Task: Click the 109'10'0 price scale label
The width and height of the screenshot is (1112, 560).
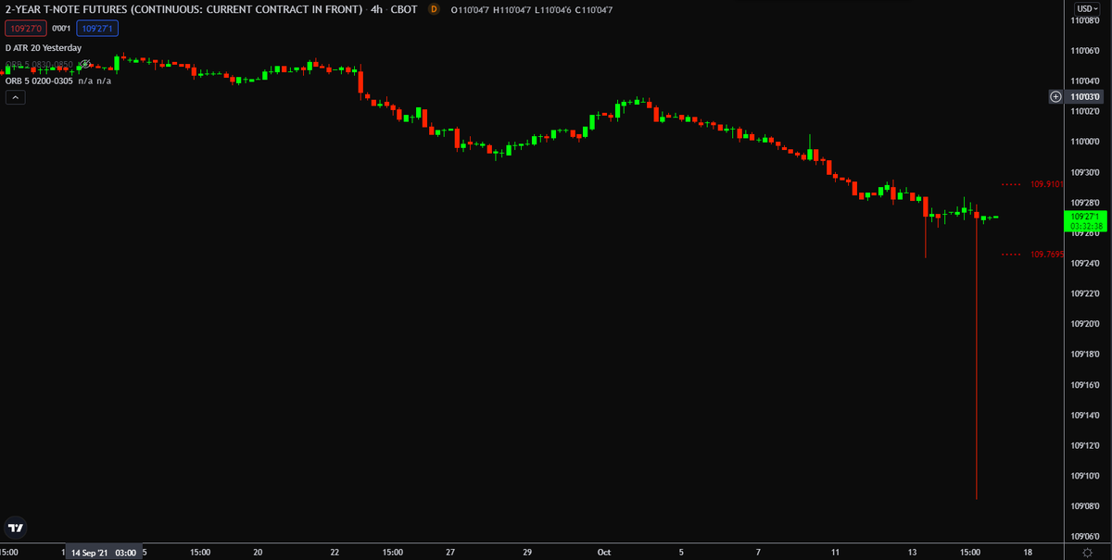Action: (x=1084, y=476)
